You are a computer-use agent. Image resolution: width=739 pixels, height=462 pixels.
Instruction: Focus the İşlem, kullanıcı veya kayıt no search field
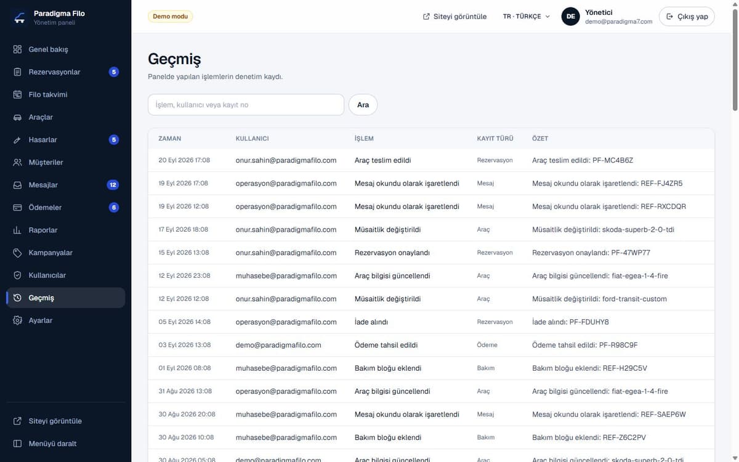click(246, 105)
